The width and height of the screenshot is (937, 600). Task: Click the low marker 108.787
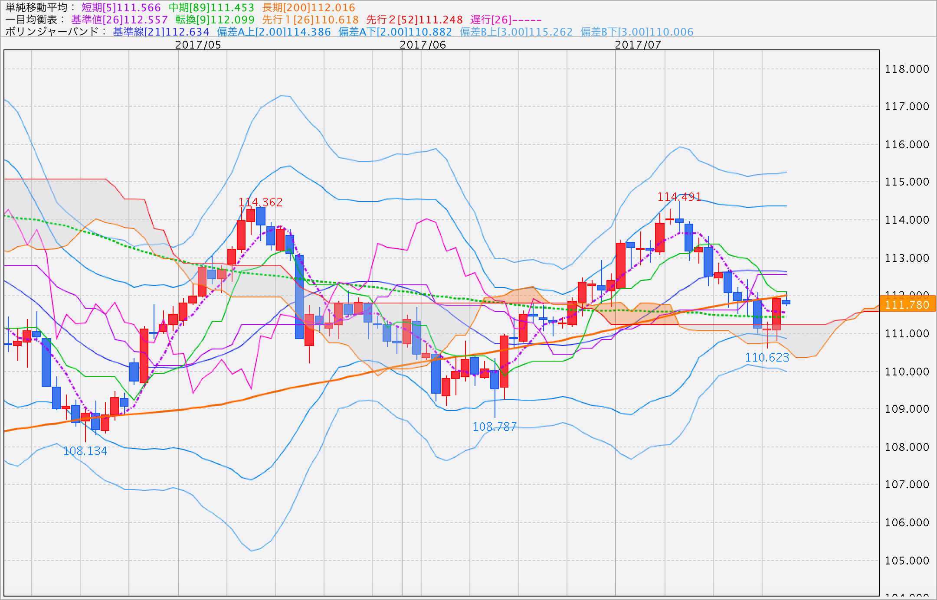click(x=495, y=427)
